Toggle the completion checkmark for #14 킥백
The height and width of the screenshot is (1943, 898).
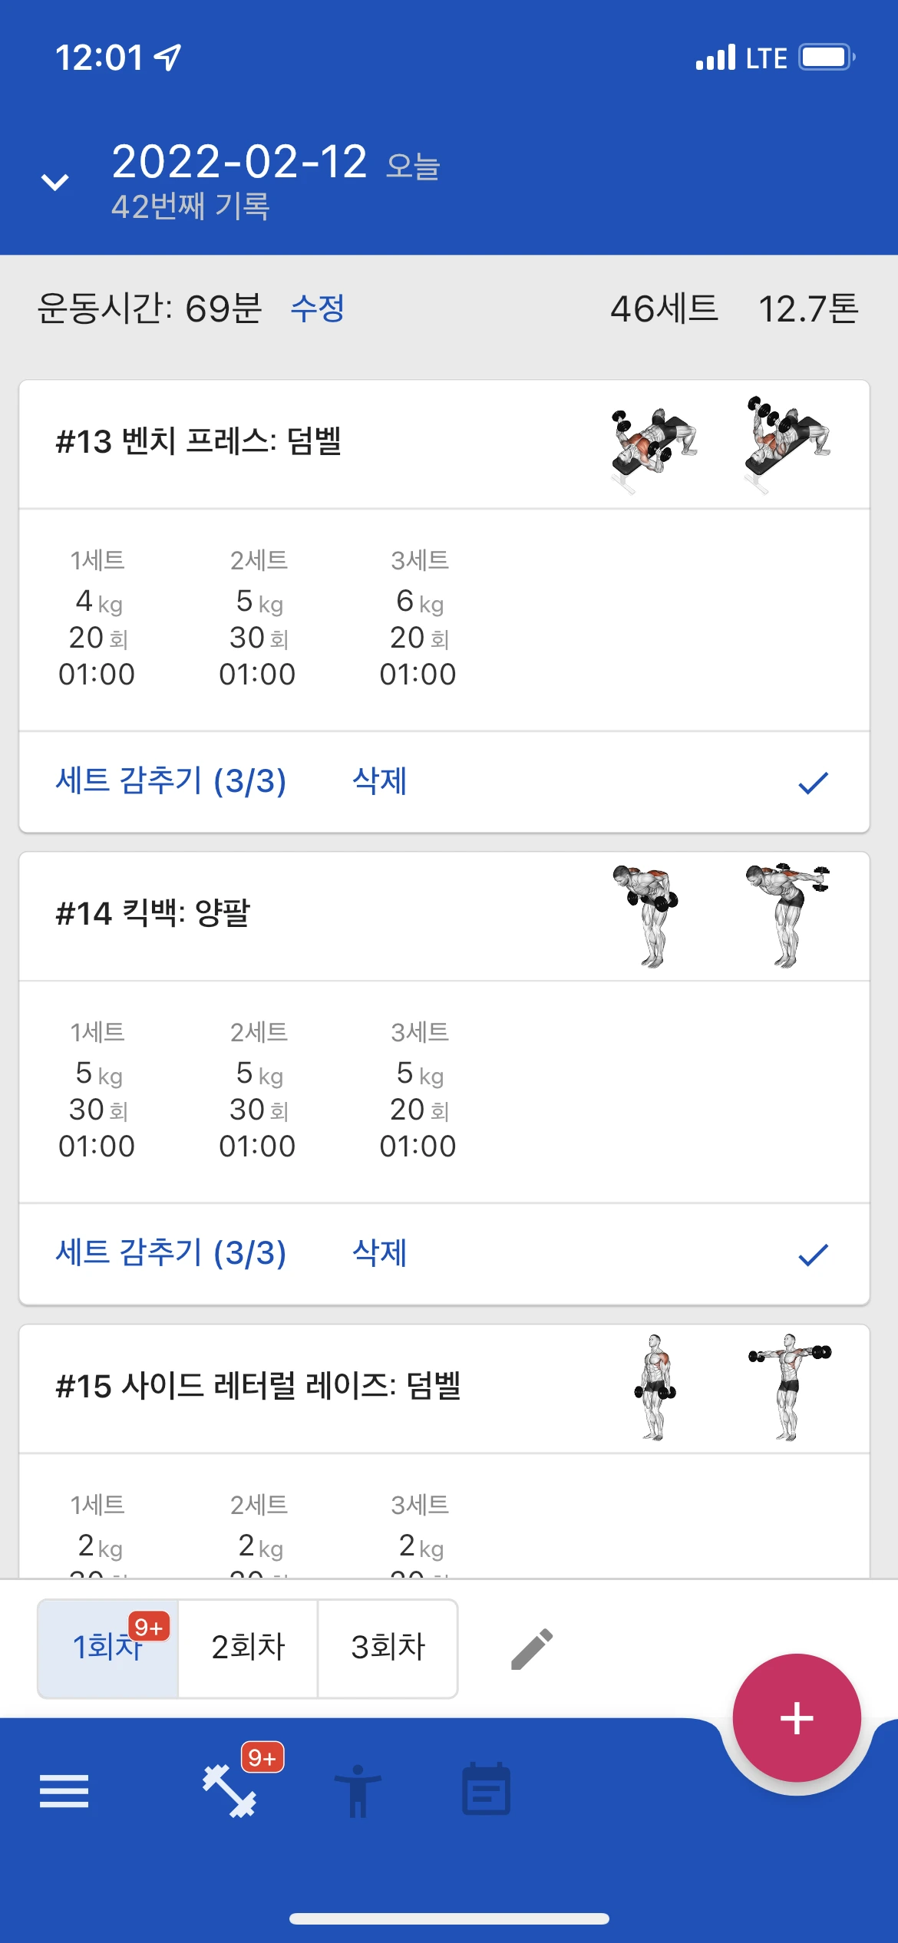[x=813, y=1255]
